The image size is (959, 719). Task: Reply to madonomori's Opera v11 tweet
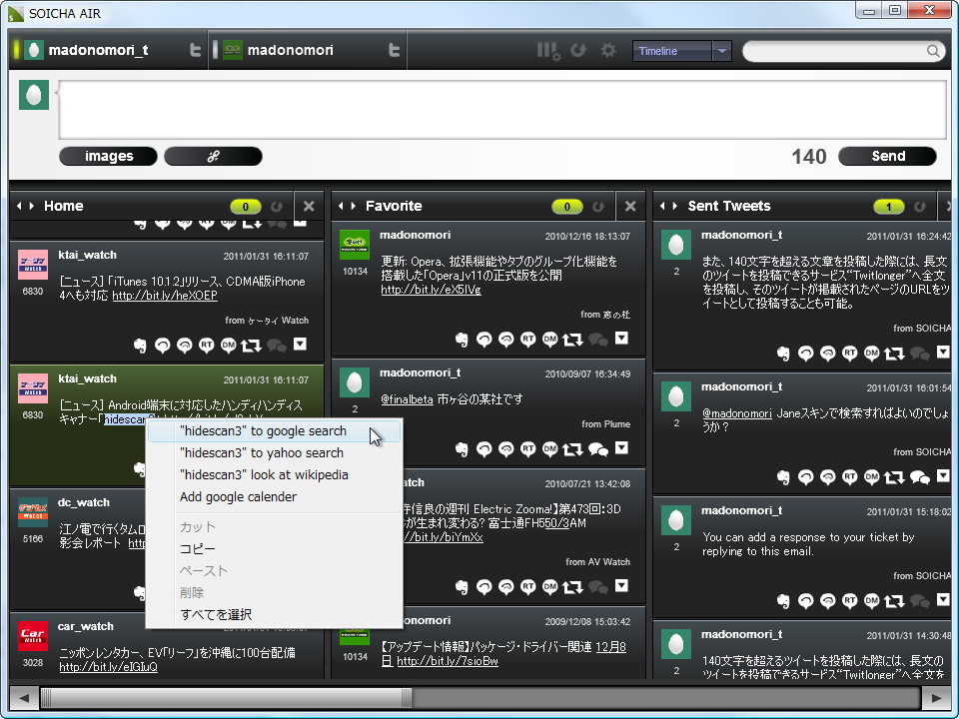[483, 340]
